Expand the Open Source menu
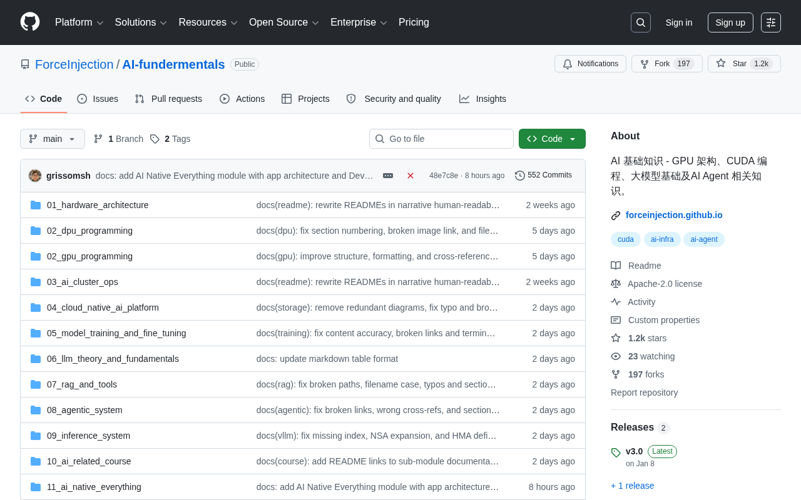 click(284, 22)
